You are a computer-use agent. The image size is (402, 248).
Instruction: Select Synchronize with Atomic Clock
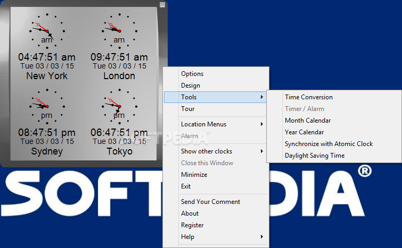[x=334, y=144]
